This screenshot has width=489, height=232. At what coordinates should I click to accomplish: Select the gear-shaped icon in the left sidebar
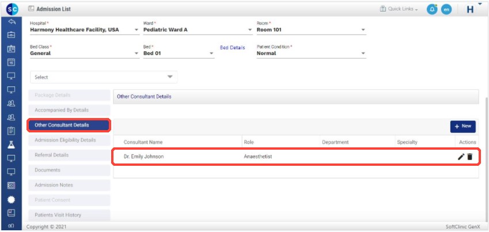[11, 200]
